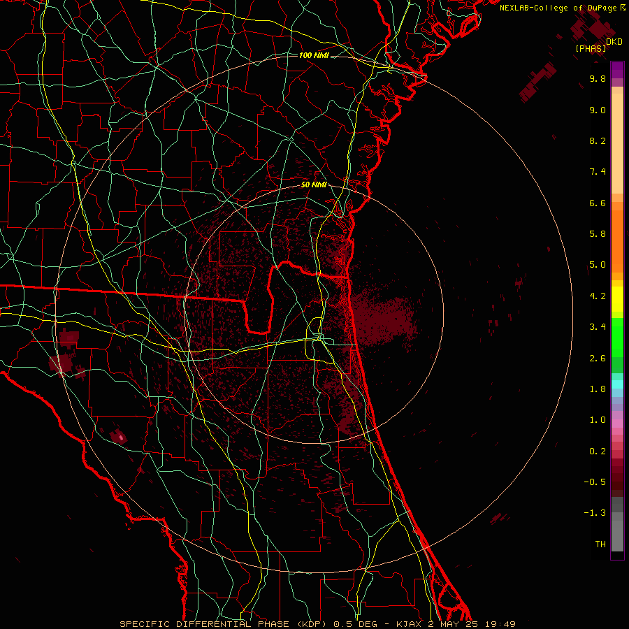Viewport: 629px width, 629px height.
Task: Click the 1.0 scale value
Action: point(598,420)
